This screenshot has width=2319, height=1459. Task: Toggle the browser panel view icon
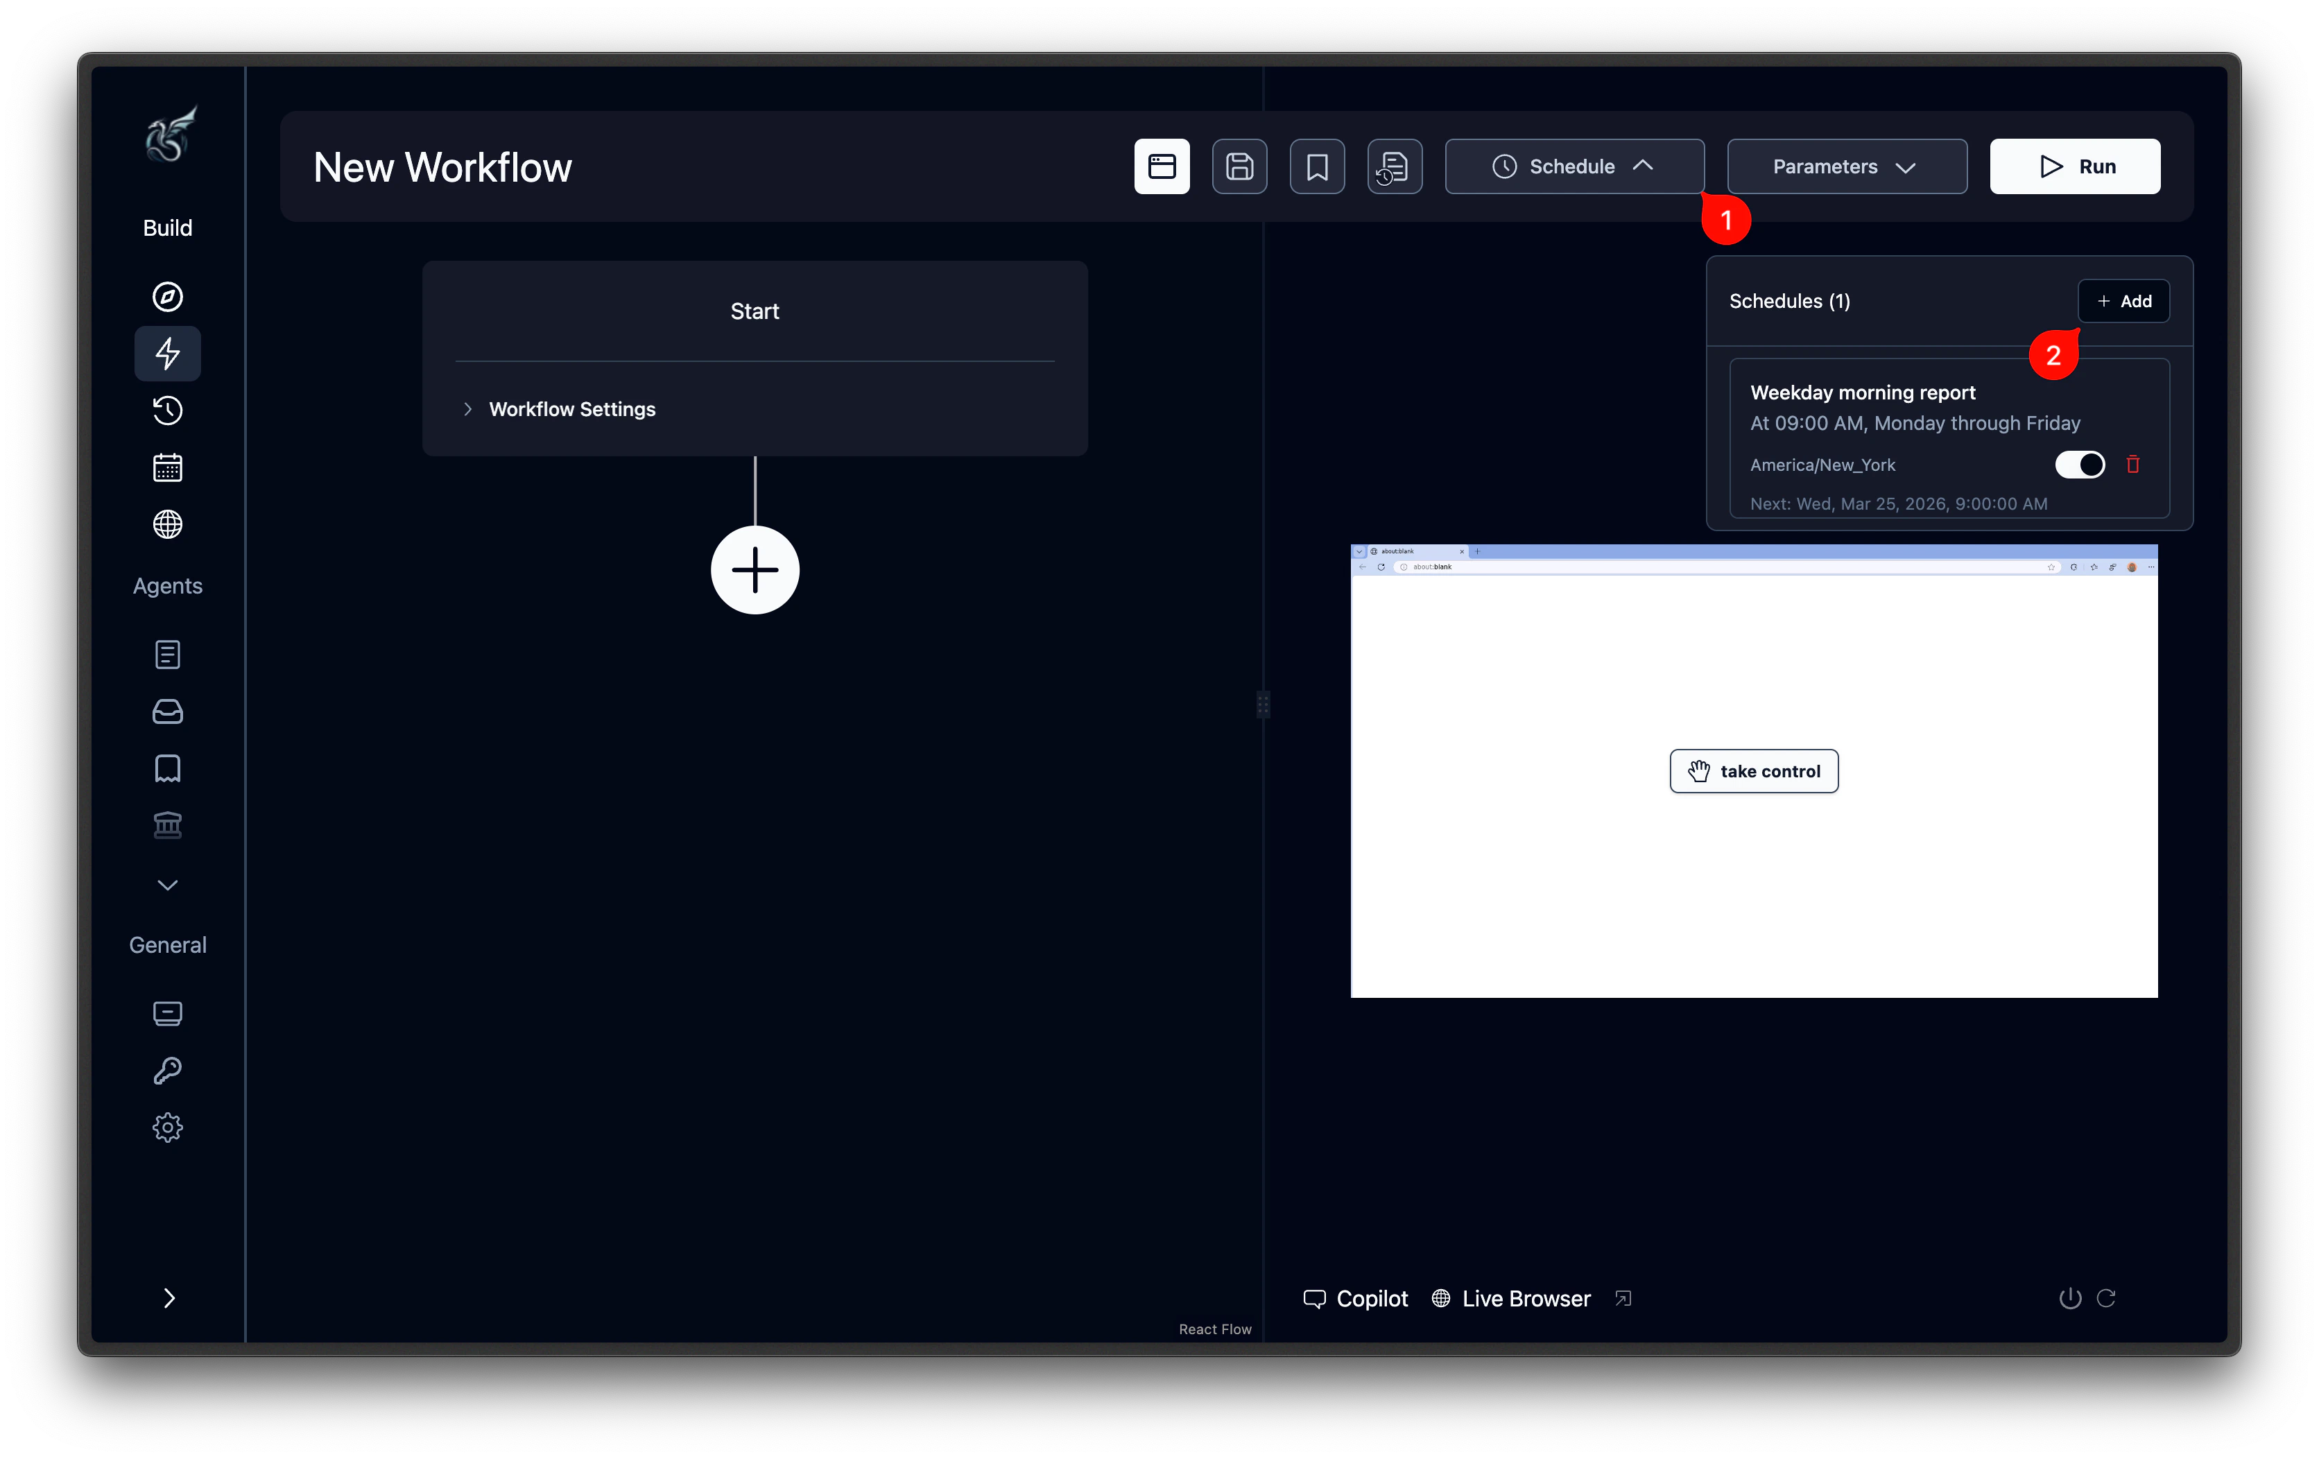[x=1162, y=166]
